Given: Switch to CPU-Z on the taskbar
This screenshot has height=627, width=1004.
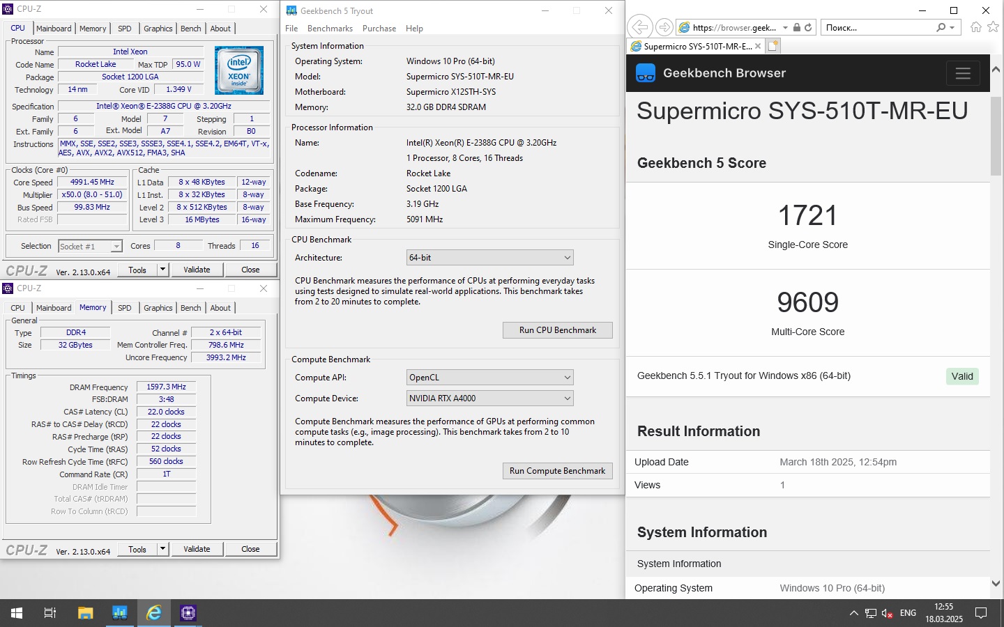Looking at the screenshot, I should click(x=188, y=613).
